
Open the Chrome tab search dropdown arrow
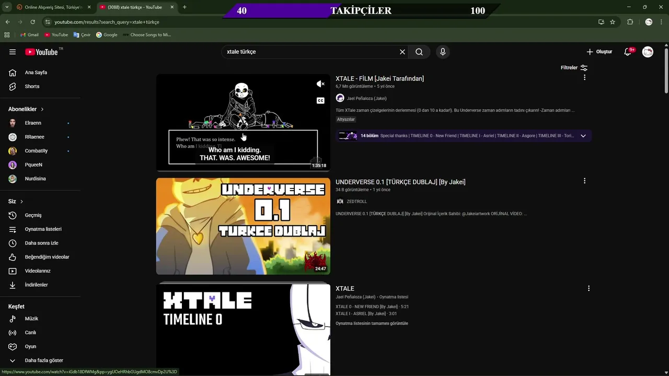tap(7, 7)
